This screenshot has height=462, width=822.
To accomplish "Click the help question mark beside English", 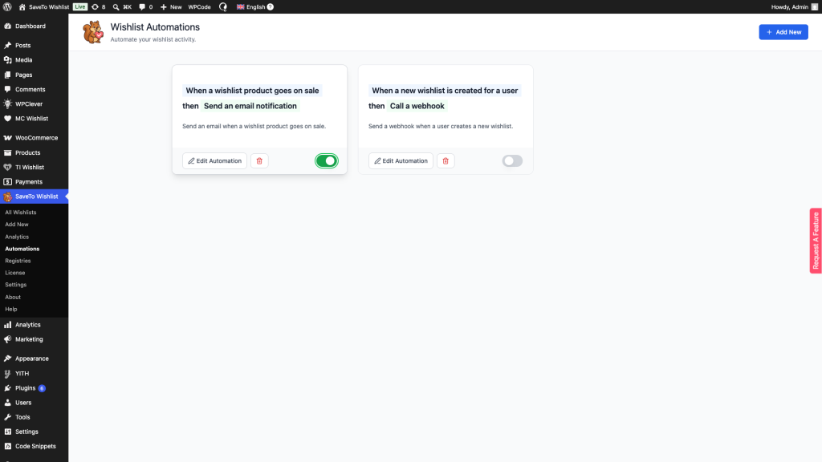I will [x=270, y=6].
